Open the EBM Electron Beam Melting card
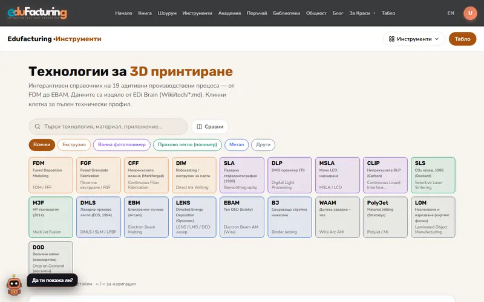484x302 pixels. [146, 217]
